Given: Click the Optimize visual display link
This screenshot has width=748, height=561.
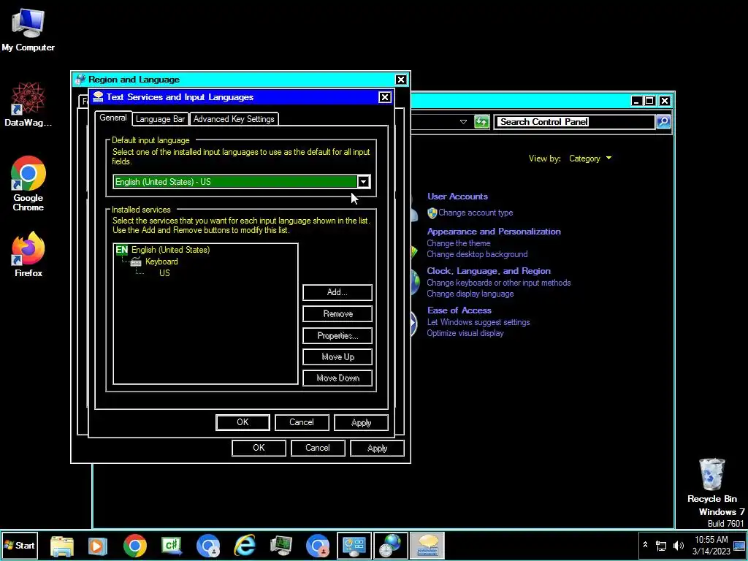Looking at the screenshot, I should coord(465,333).
